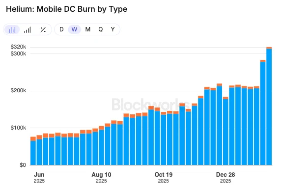Click the Aug 10 date label

point(101,175)
